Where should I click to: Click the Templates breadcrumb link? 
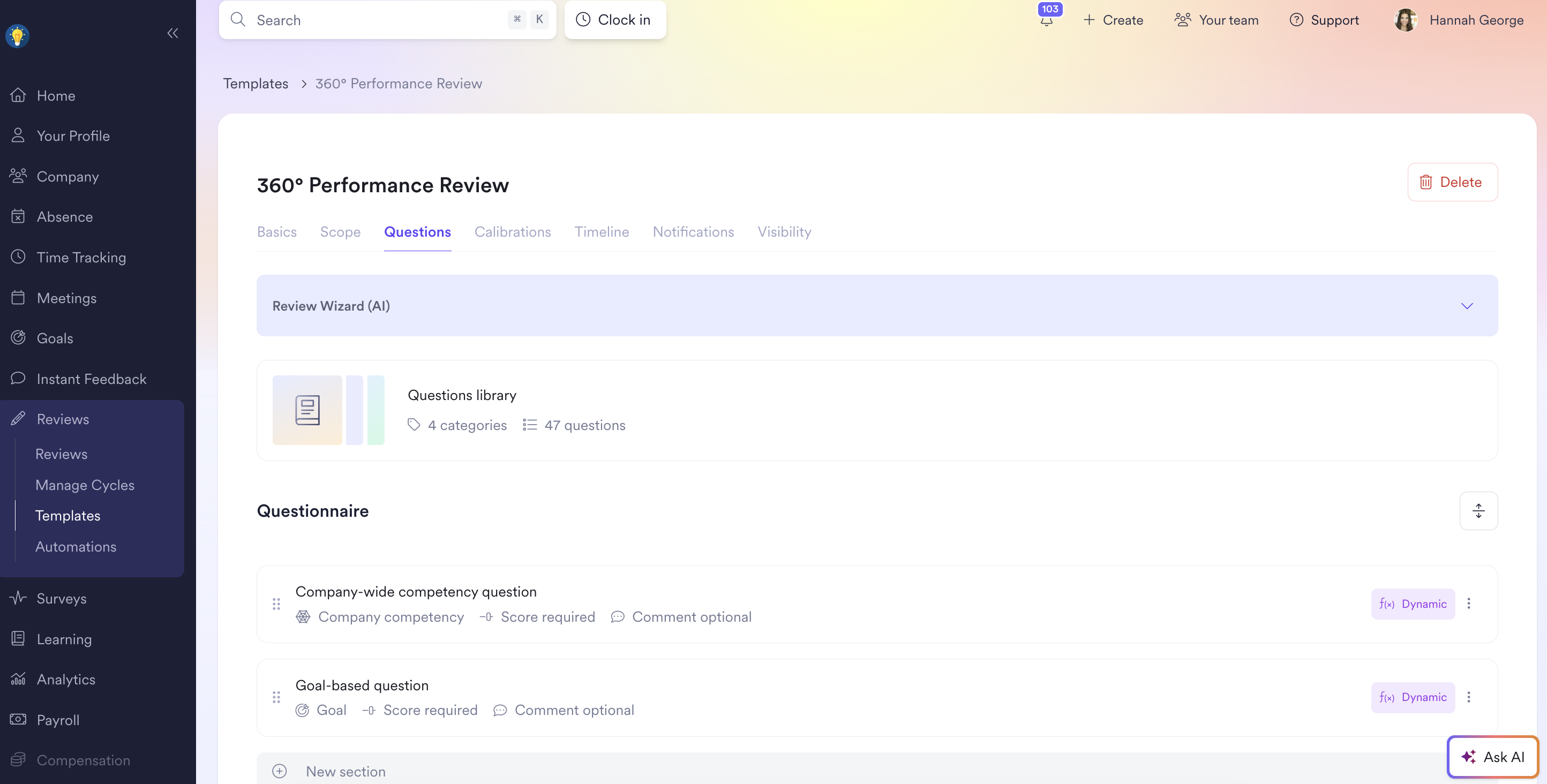coord(256,84)
